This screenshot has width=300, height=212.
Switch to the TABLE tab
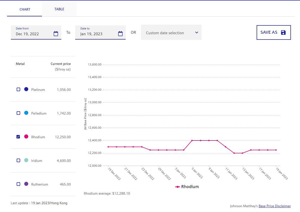(x=59, y=9)
